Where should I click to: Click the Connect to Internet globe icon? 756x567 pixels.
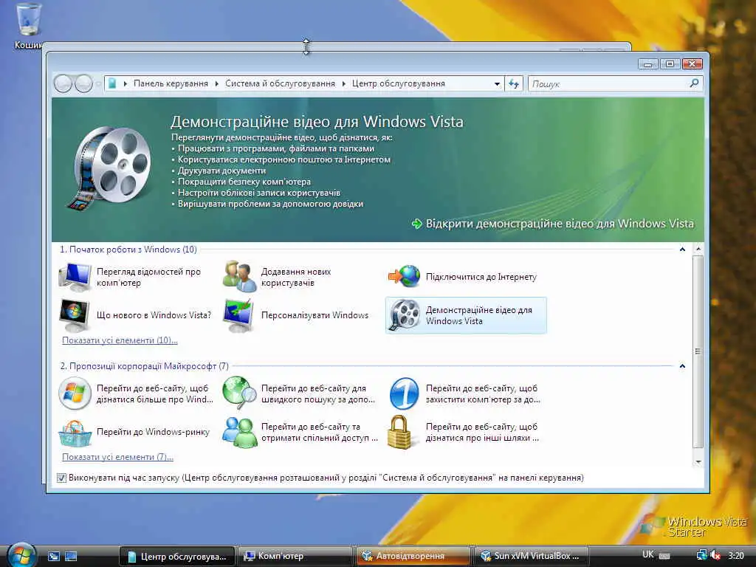[404, 277]
